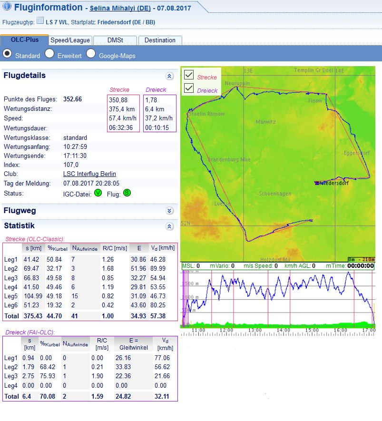This screenshot has width=382, height=421.
Task: Open pilot Selina Mihalyi profile link
Action: click(x=119, y=9)
